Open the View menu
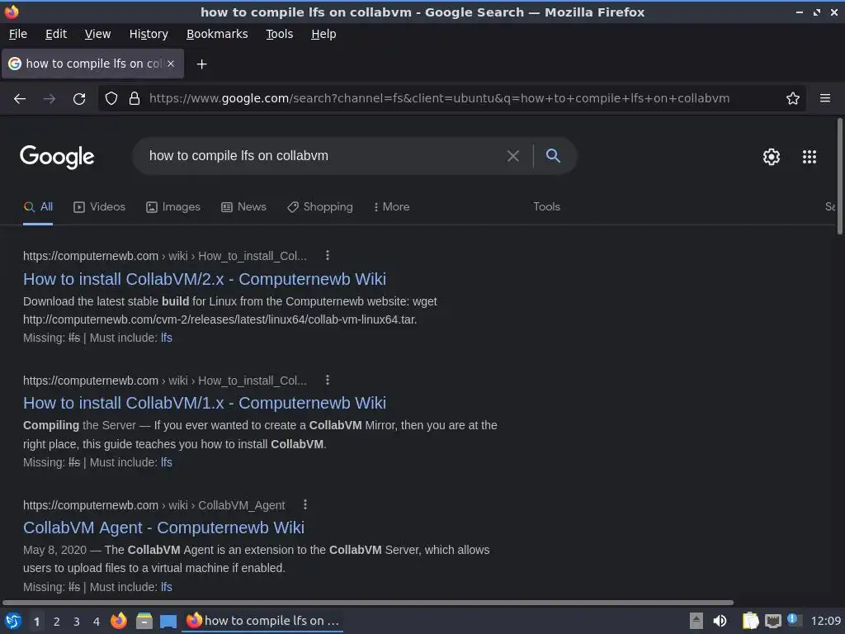Image resolution: width=845 pixels, height=634 pixels. (x=97, y=34)
